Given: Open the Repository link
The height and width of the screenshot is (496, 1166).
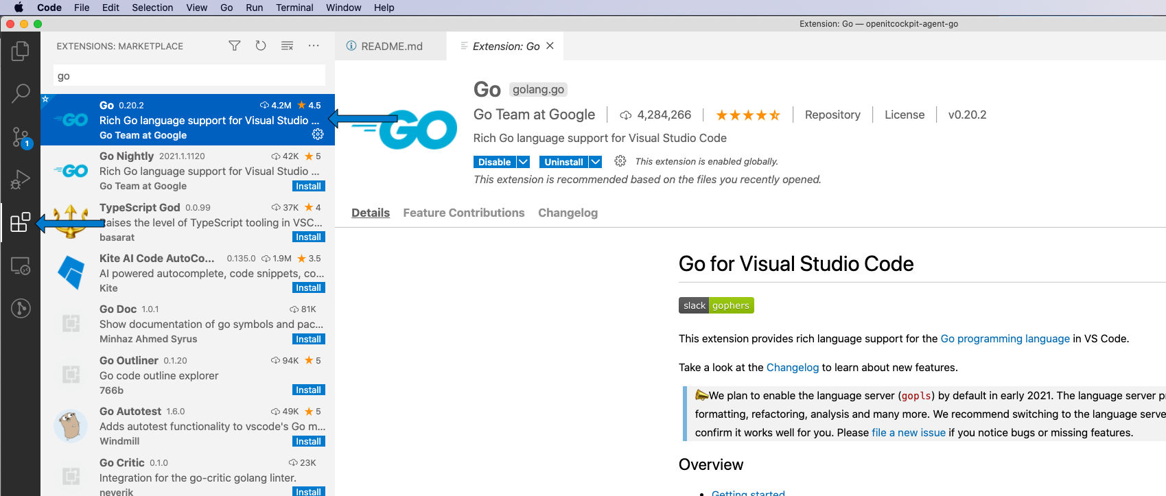Looking at the screenshot, I should pyautogui.click(x=832, y=115).
